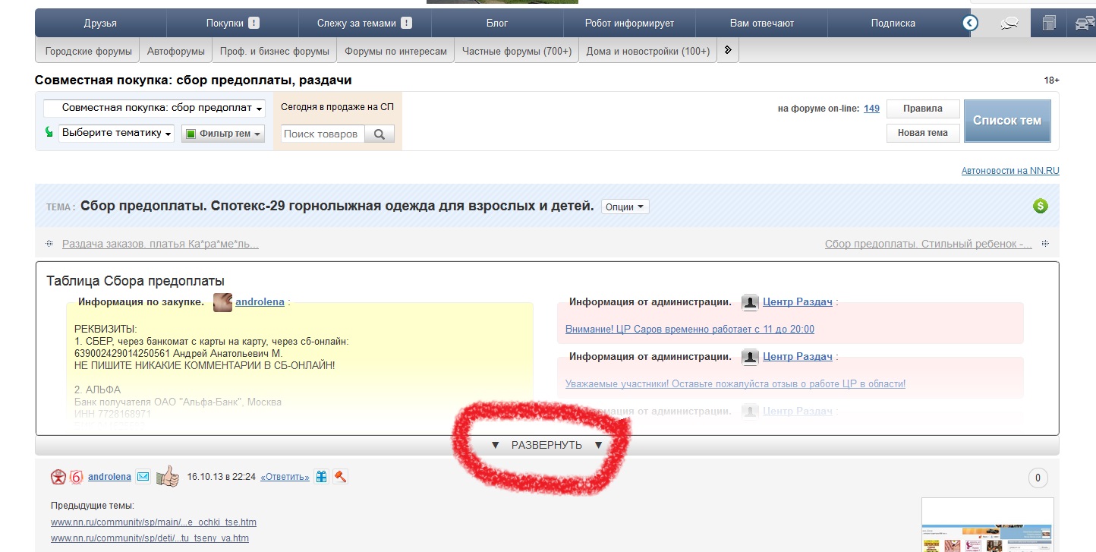Screen dimensions: 1096x552
Task: Open the Раздача заказов. платья Ка*ра*ме*ль link
Action: 160,244
